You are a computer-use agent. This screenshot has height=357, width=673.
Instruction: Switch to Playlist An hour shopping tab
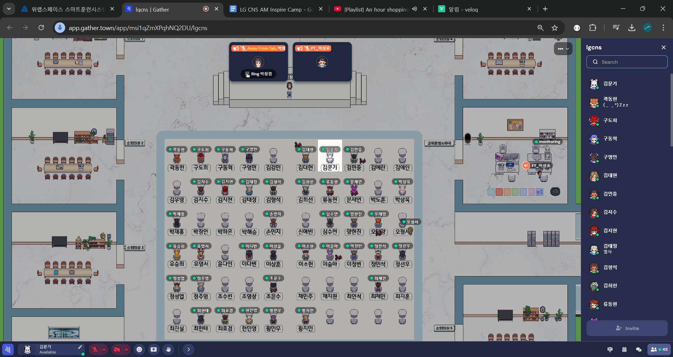(x=380, y=9)
